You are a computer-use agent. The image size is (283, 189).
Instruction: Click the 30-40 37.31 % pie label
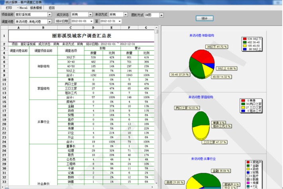click(x=180, y=75)
